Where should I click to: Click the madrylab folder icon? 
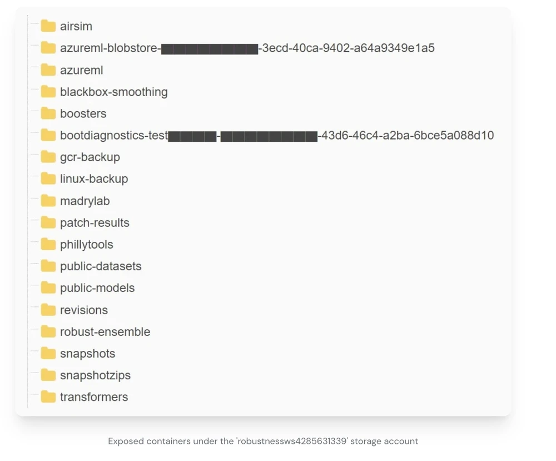(x=48, y=201)
